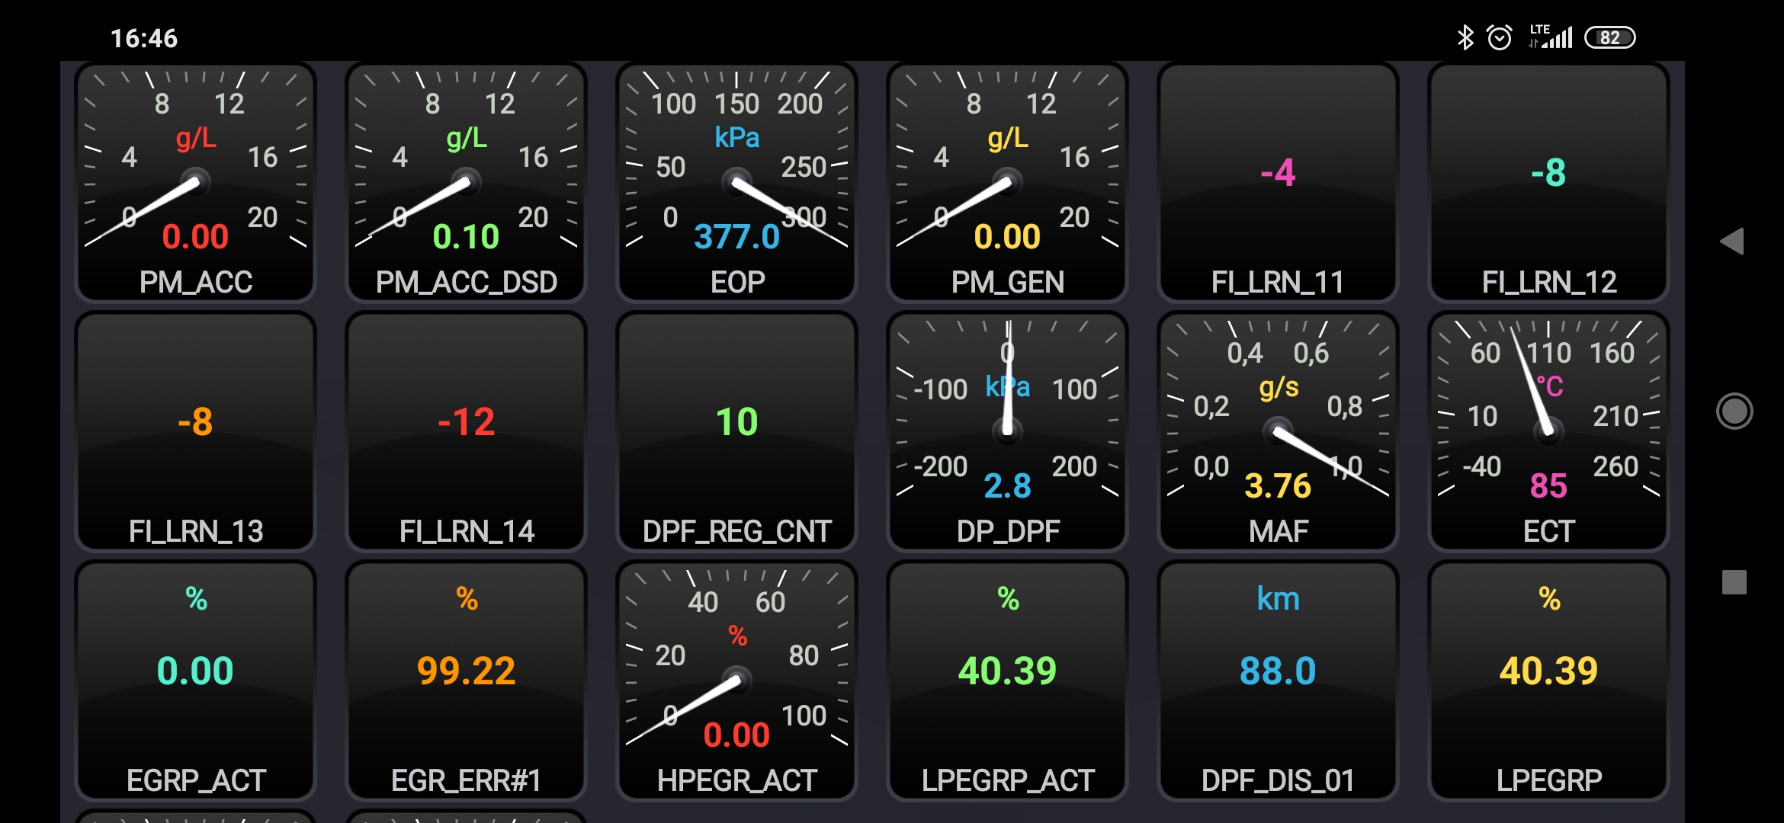Select the DPF_DIS_01 distance tile
Image resolution: width=1784 pixels, height=823 pixels.
tap(1278, 680)
